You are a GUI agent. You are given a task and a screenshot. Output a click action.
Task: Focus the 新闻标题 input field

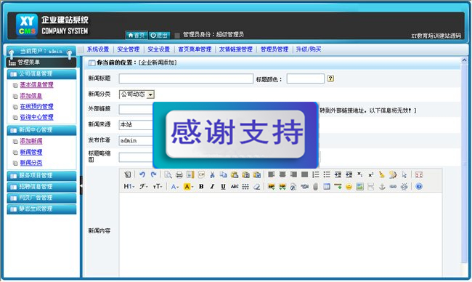(186, 78)
